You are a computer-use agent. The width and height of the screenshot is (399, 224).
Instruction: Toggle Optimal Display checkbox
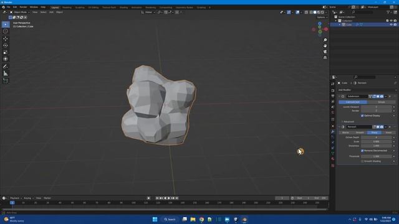[362, 116]
